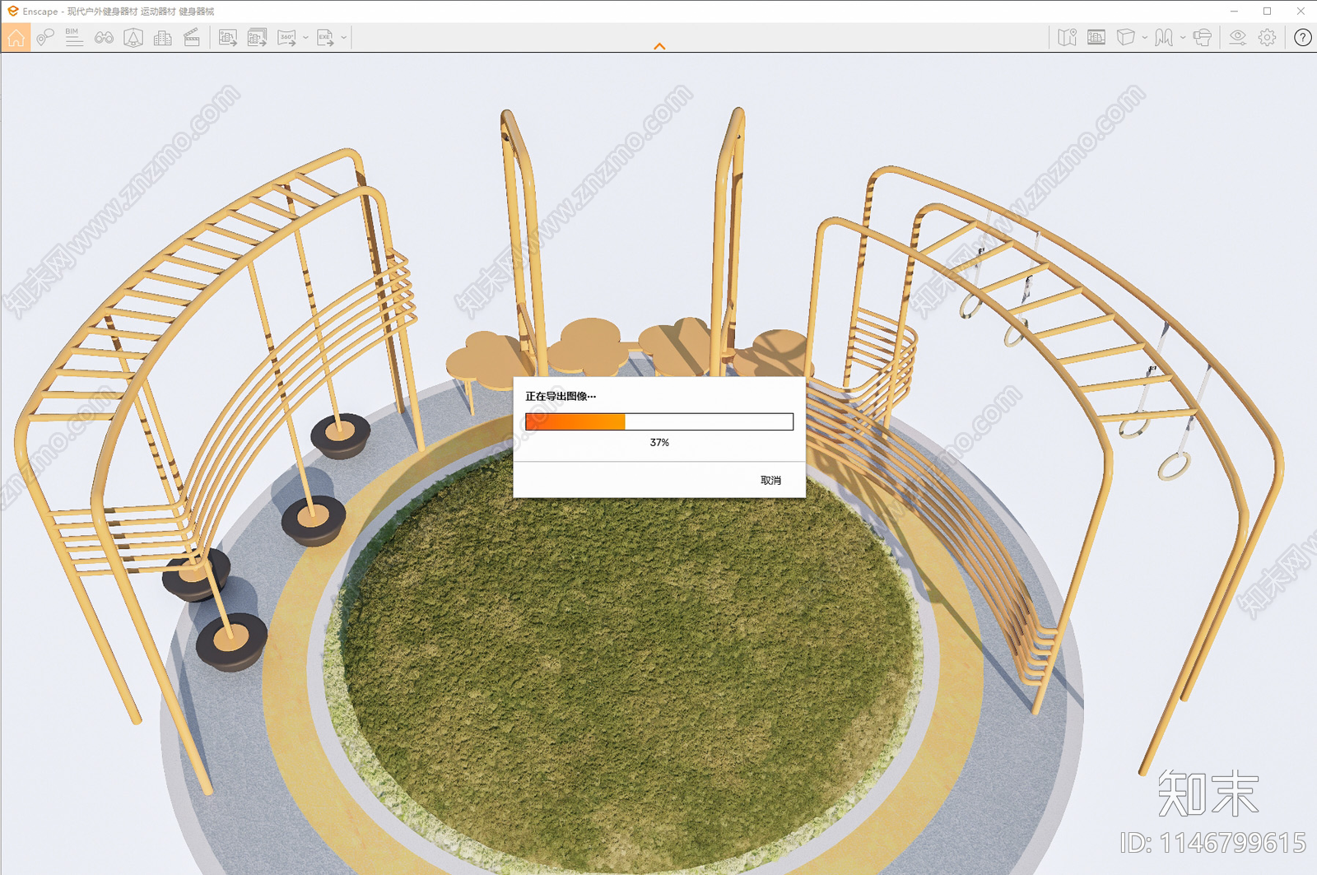Click the 正在导出图像 dialog title text
This screenshot has height=875, width=1317.
point(561,396)
